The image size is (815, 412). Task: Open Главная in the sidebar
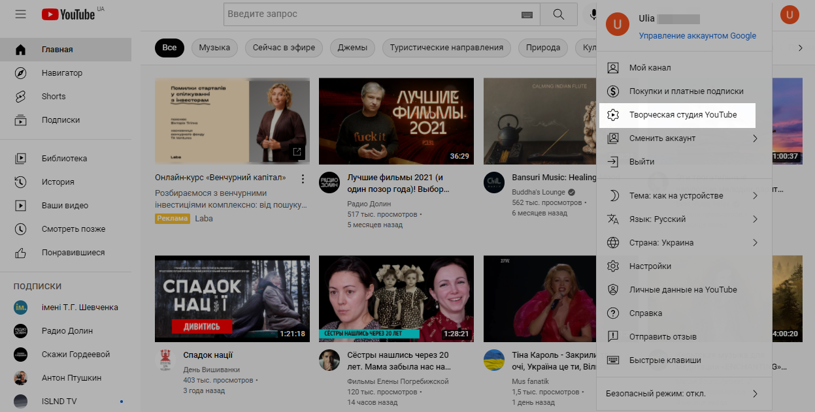pos(65,50)
